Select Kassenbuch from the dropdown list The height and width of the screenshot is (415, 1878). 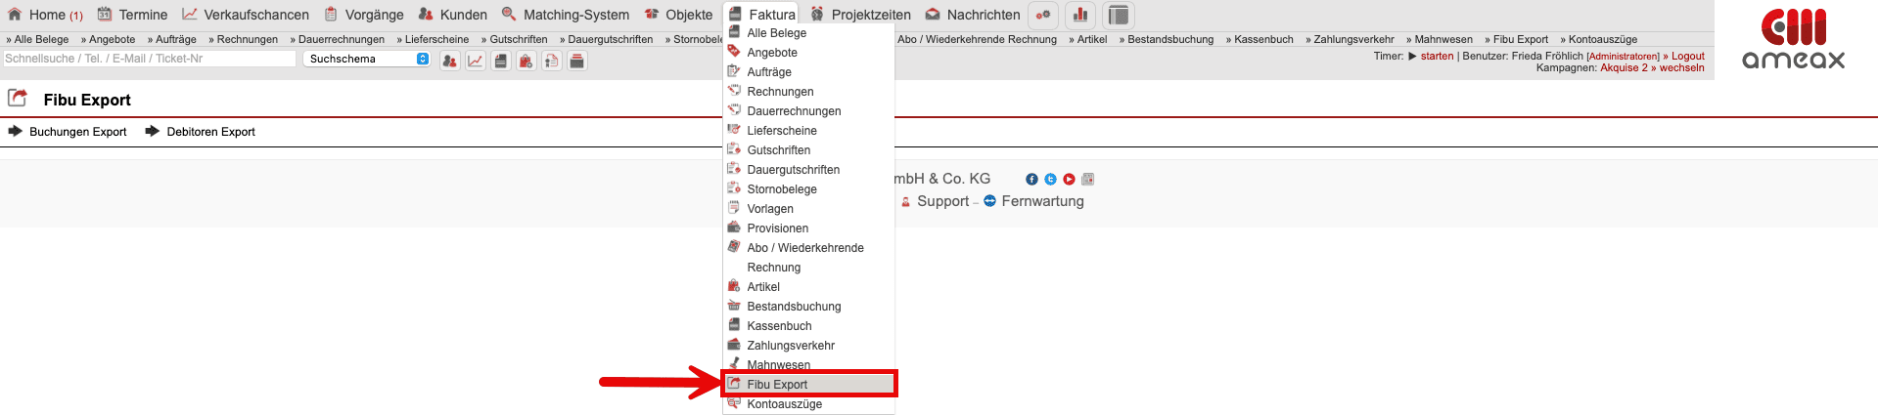[x=779, y=326]
